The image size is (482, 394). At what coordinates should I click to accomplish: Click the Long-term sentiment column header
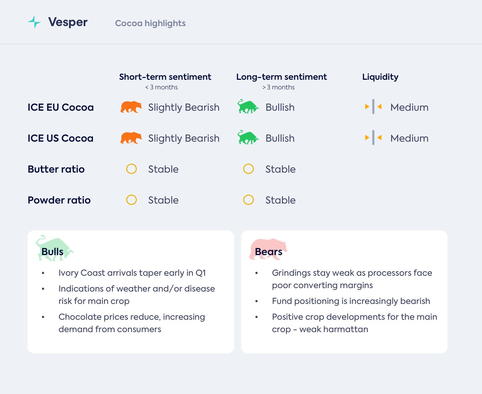point(281,77)
